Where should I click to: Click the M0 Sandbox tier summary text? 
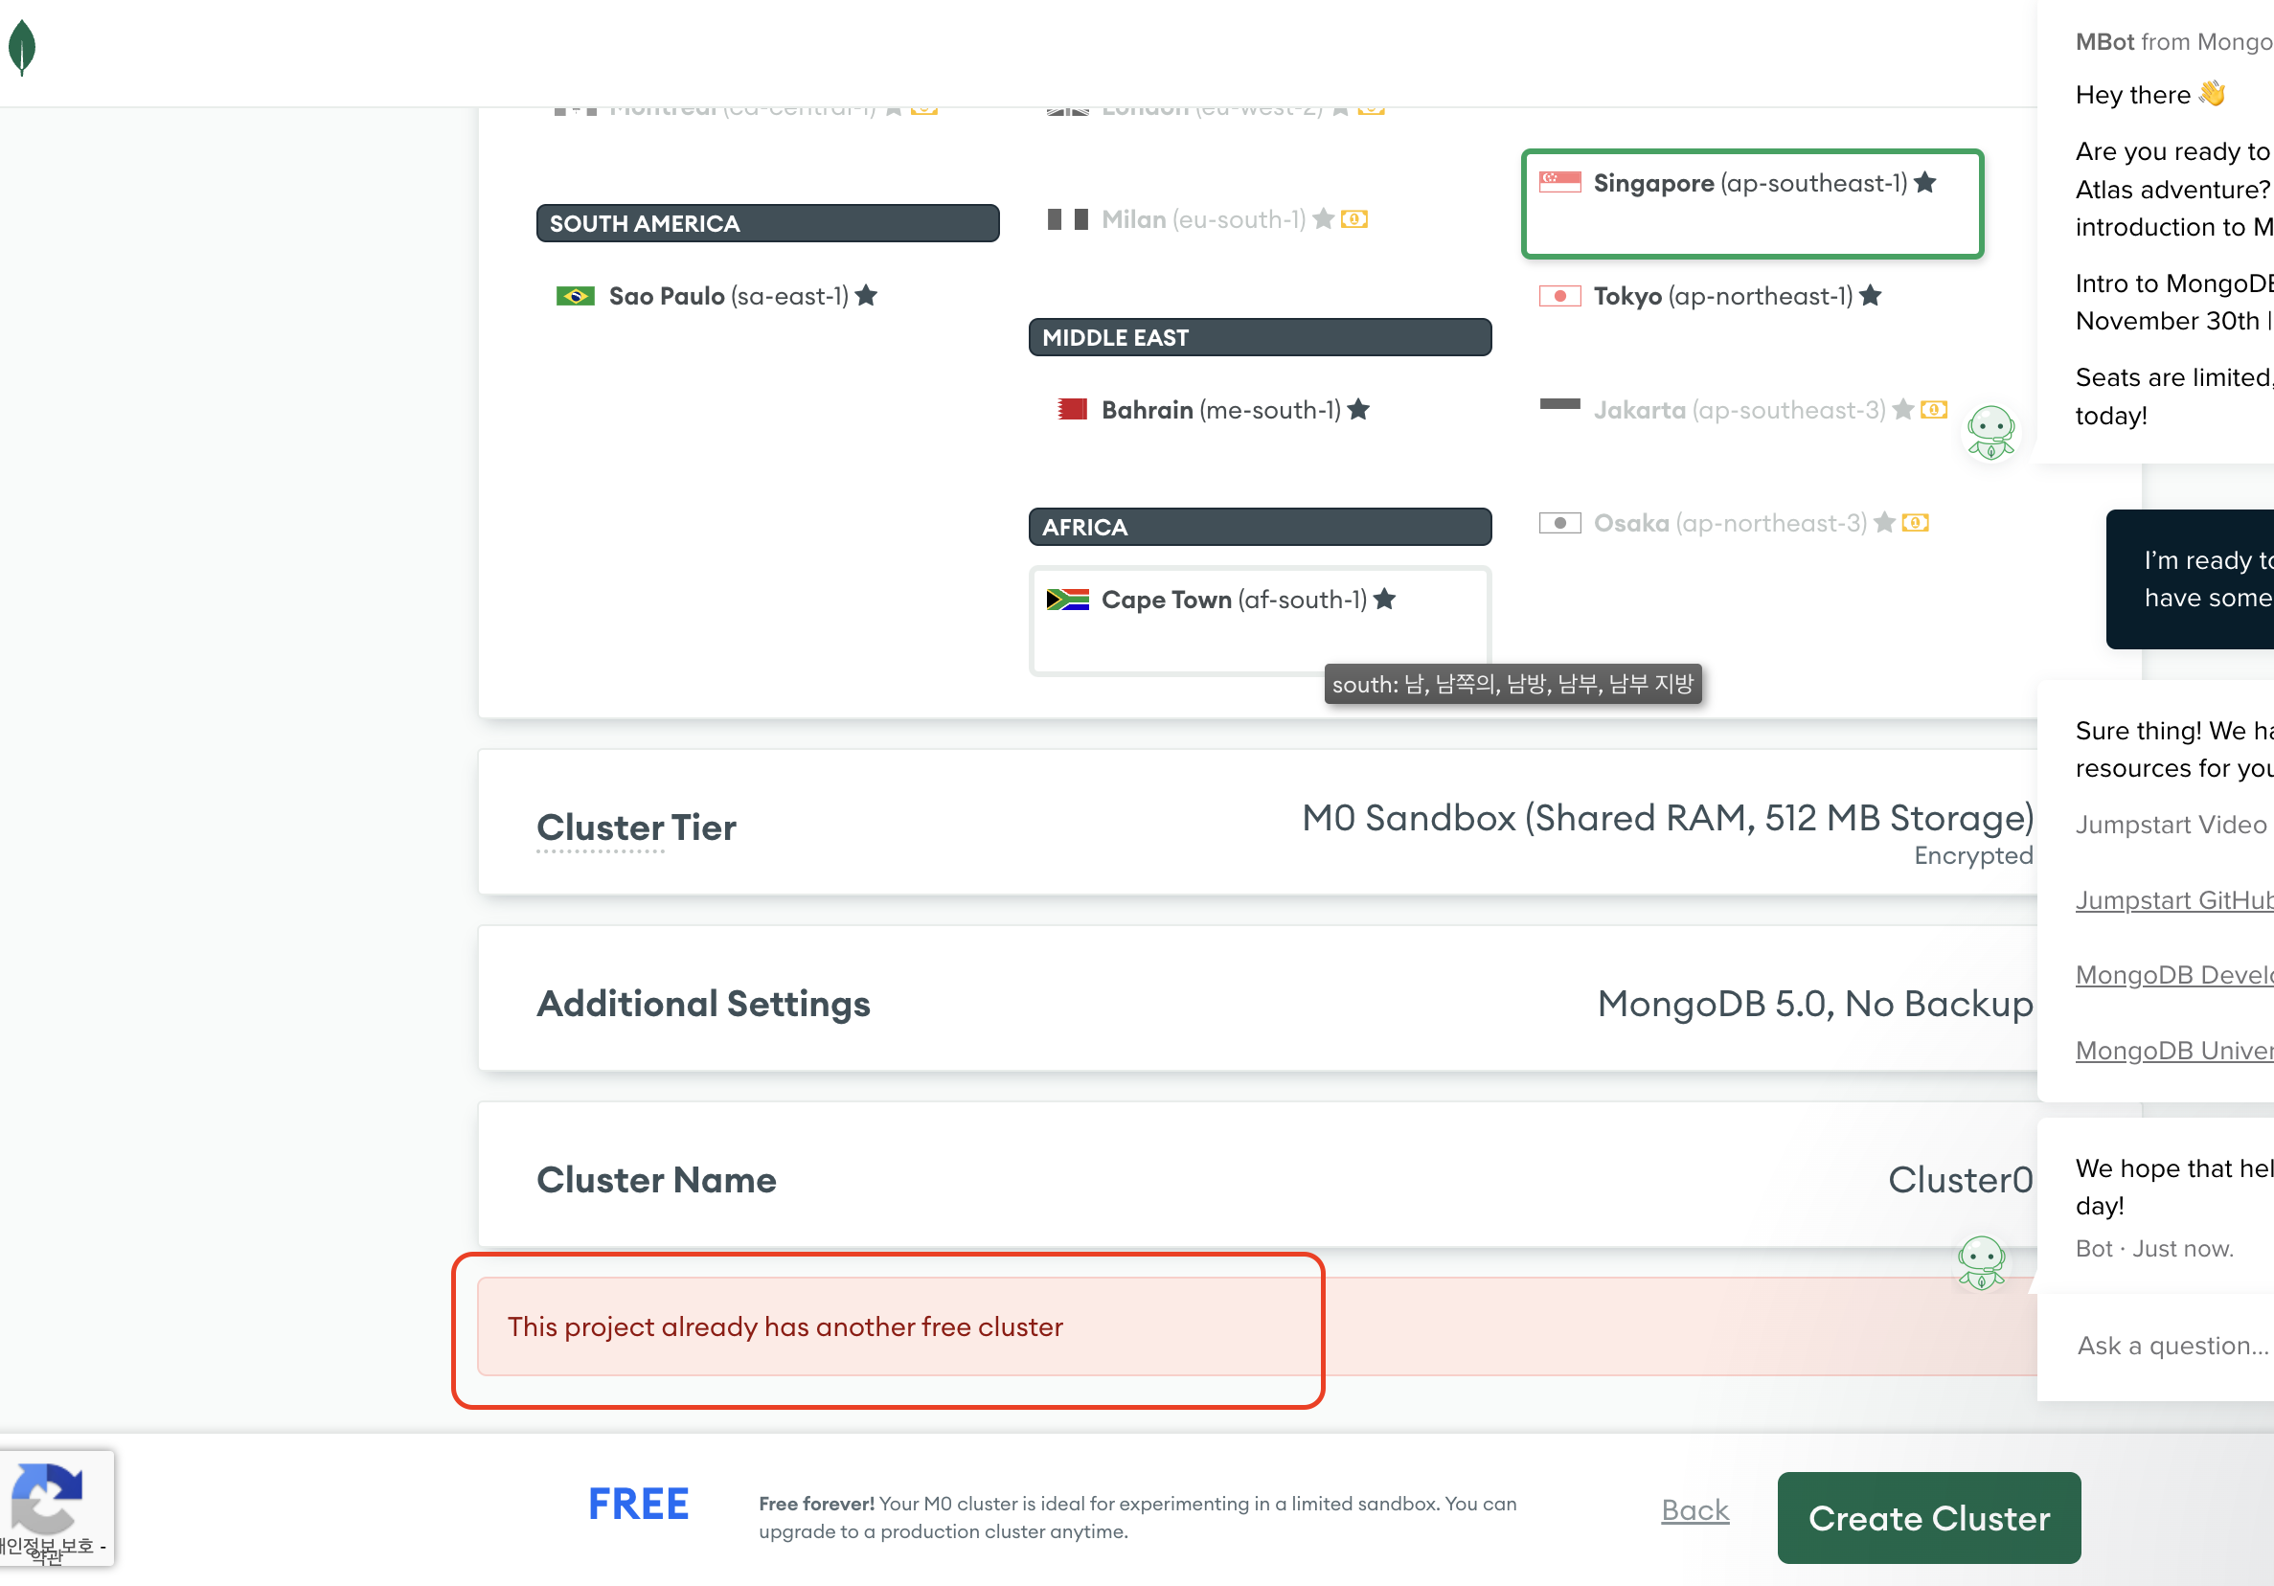1667,818
